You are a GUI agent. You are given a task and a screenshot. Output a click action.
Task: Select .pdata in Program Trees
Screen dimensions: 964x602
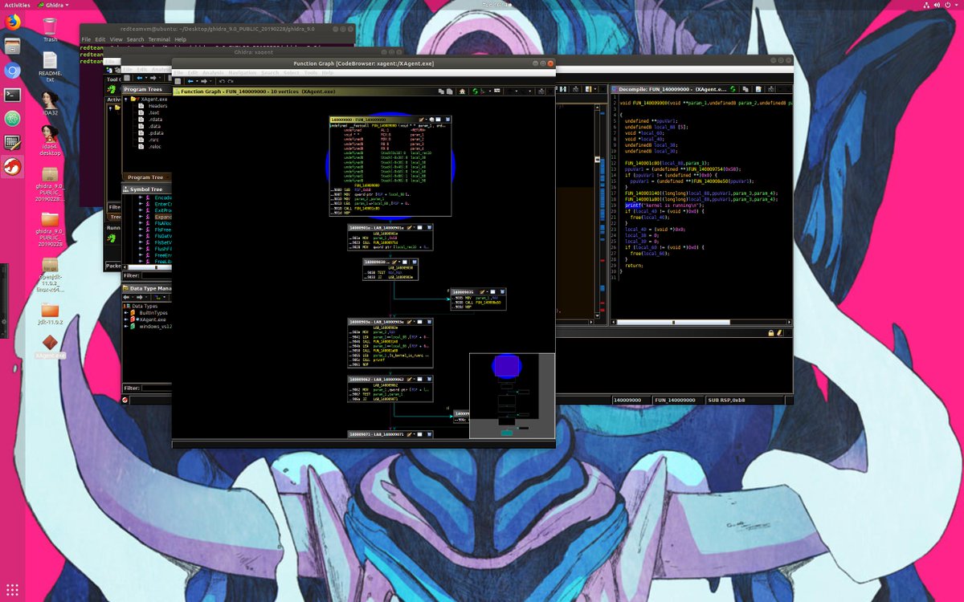pos(155,132)
